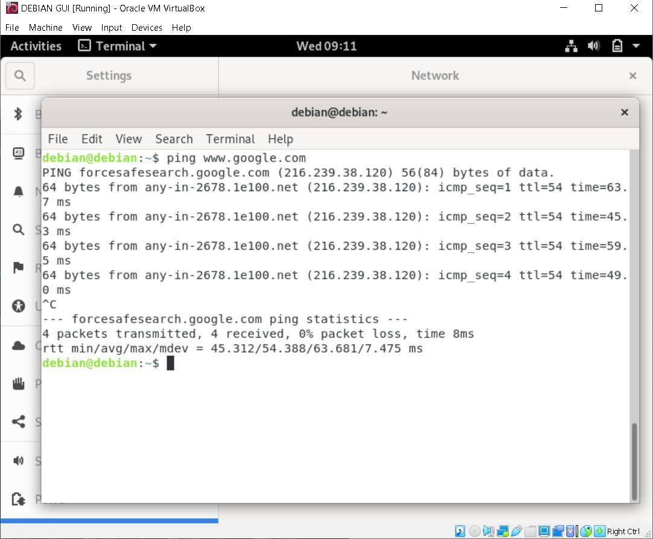
Task: Click the Settings search button at top left
Action: [x=20, y=76]
